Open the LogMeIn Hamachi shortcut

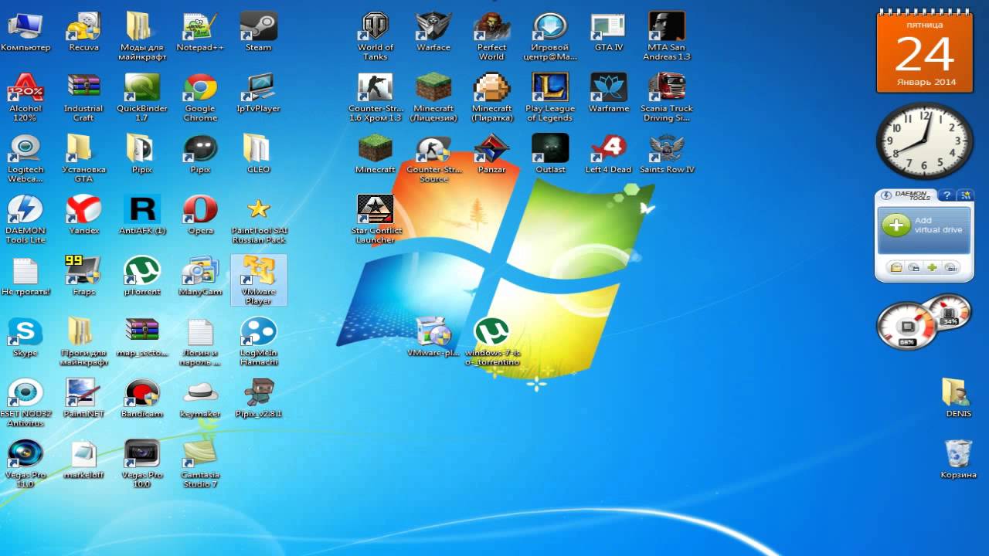click(258, 342)
